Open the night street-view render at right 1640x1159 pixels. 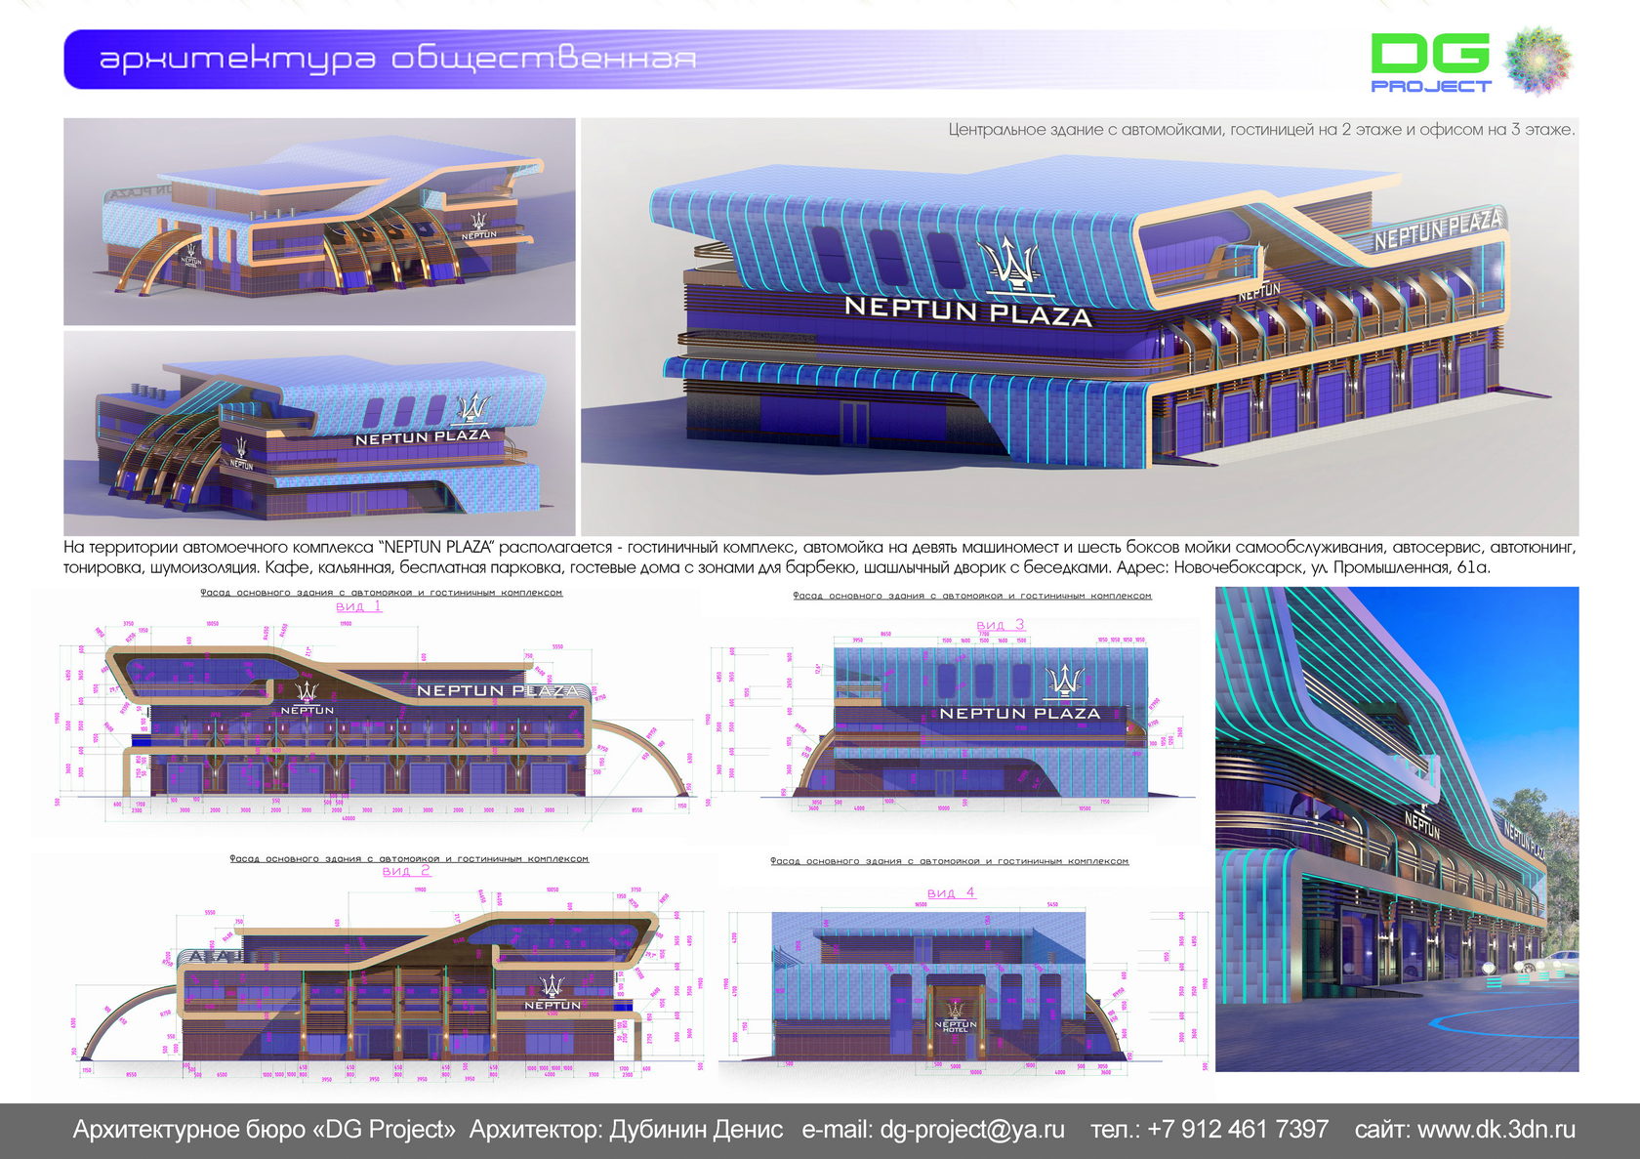(1397, 829)
